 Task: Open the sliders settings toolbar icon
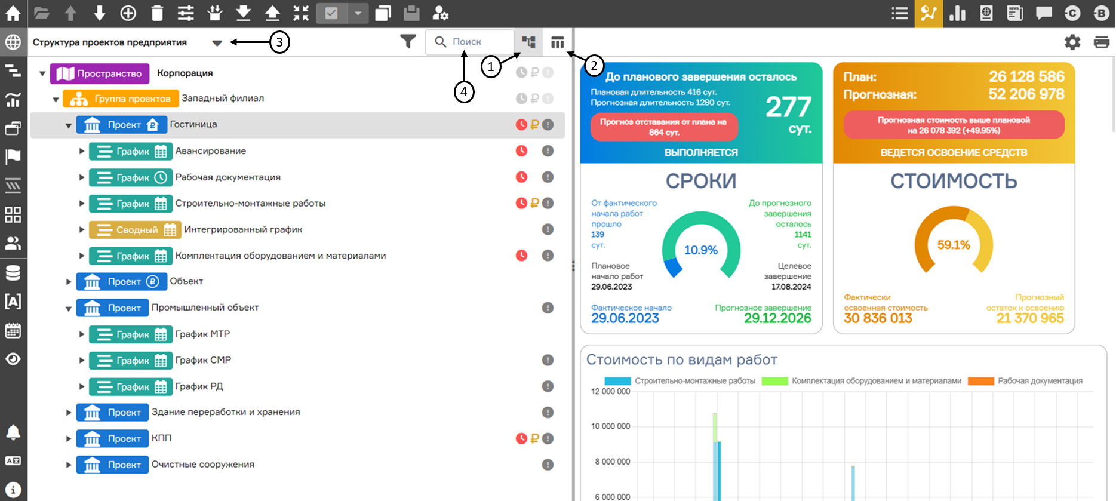click(186, 13)
